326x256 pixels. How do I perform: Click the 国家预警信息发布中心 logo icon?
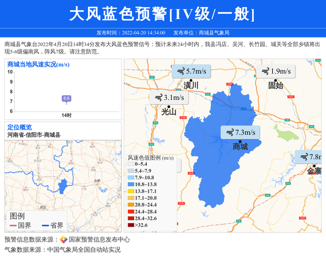coord(64,240)
